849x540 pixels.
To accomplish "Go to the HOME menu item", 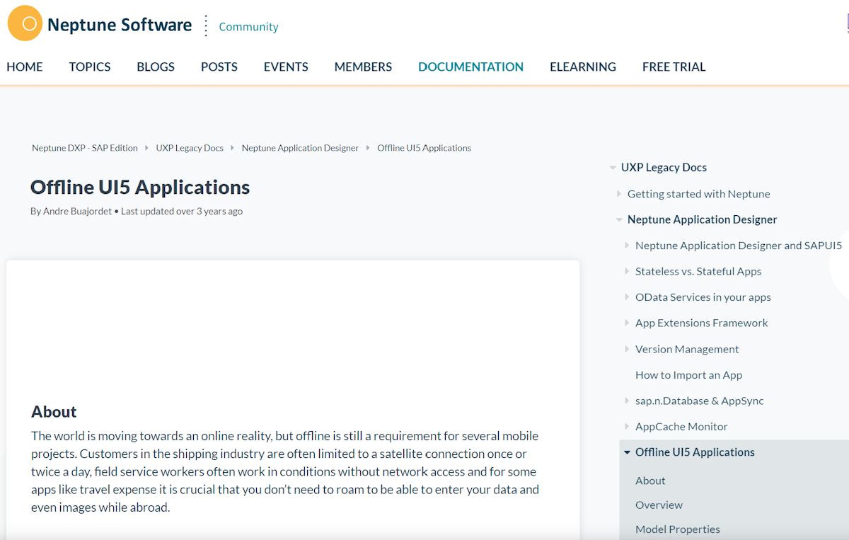I will coord(25,67).
